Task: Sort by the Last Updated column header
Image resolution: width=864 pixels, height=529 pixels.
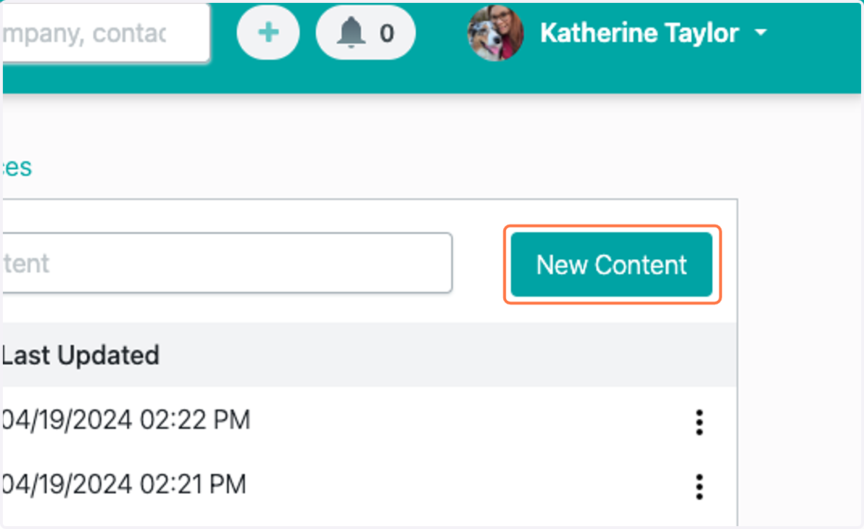Action: coord(81,355)
